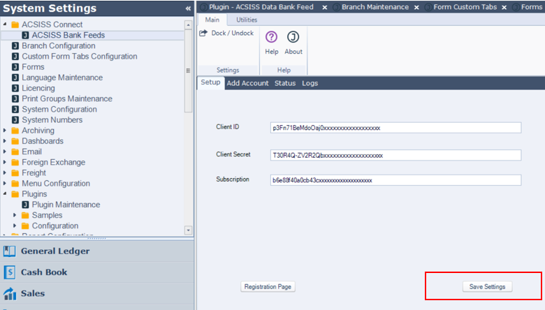Open the Logs tab

coord(310,83)
